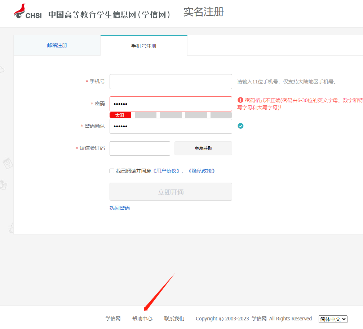Viewport: 363px width, 329px height.
Task: Select the 手机号注册 tab
Action: (x=144, y=46)
